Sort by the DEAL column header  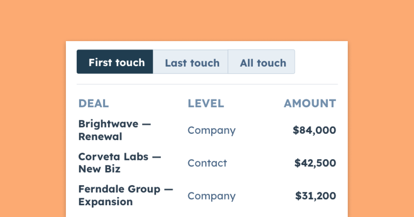click(93, 103)
